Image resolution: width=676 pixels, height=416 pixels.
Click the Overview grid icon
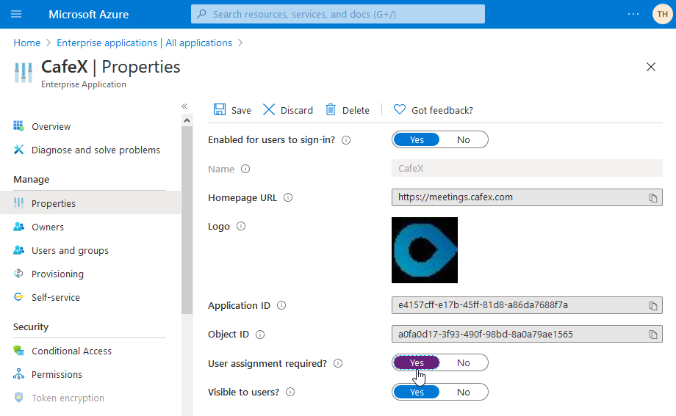[18, 126]
